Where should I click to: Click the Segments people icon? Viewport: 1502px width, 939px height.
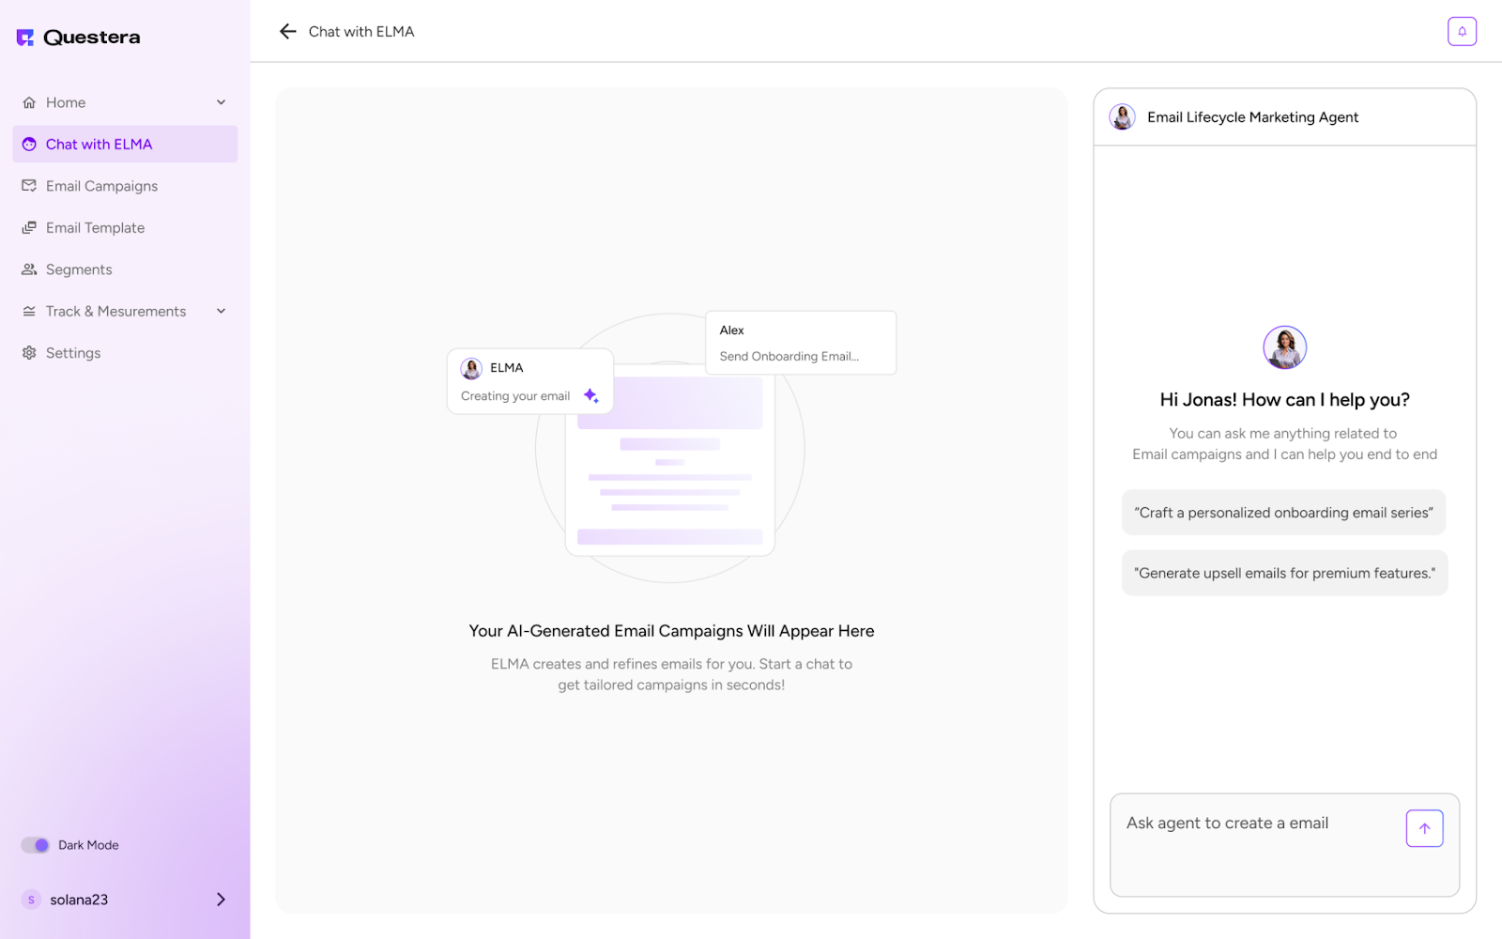click(x=29, y=269)
